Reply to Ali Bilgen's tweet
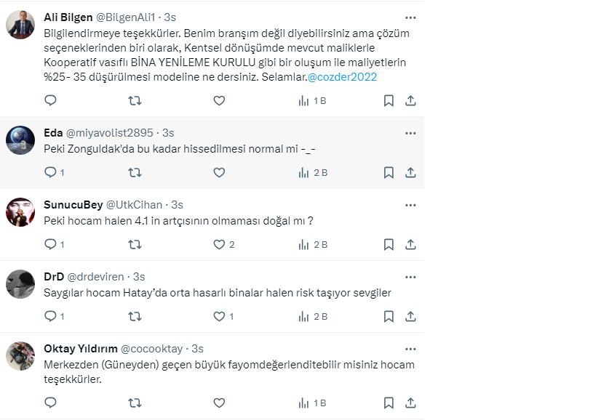The image size is (609, 420). pyautogui.click(x=50, y=101)
